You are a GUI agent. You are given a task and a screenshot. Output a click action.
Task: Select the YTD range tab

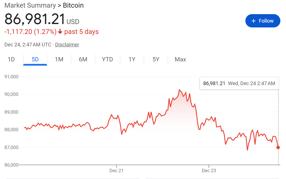pyautogui.click(x=107, y=59)
